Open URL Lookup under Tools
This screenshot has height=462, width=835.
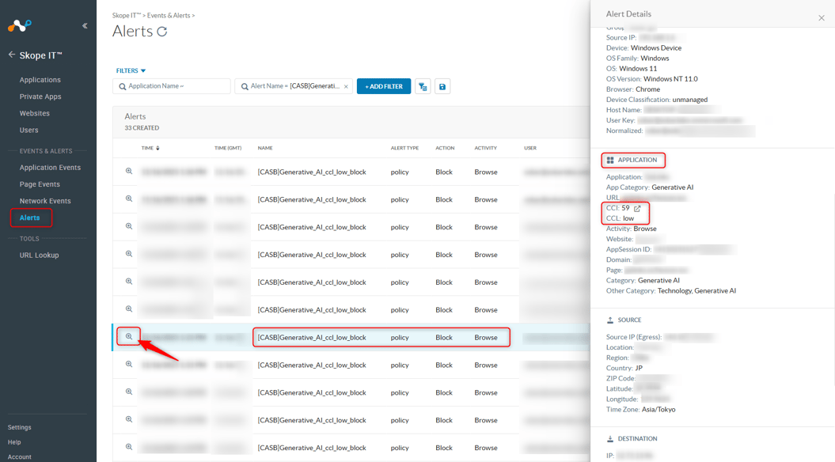tap(39, 256)
